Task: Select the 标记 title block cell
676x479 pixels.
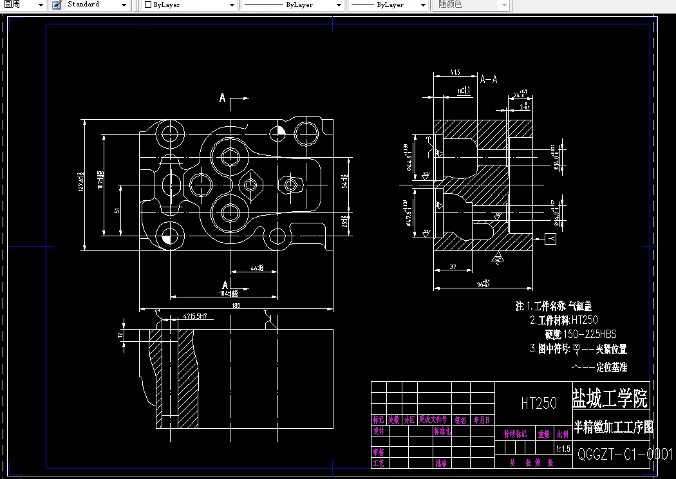Action: coord(379,420)
